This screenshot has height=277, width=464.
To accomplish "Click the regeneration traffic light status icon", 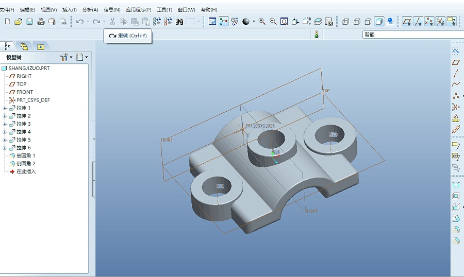I will click(317, 34).
